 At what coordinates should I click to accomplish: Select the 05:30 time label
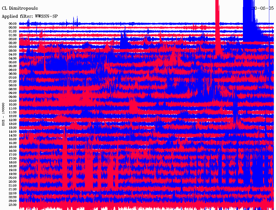[x=13, y=66]
